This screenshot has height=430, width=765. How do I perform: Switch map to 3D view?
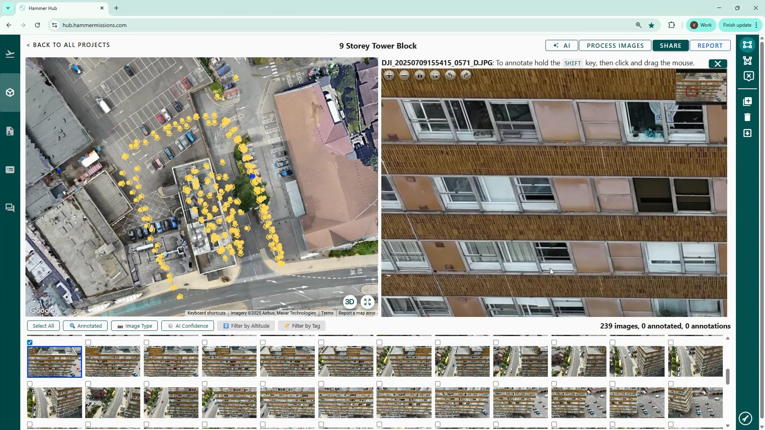(x=349, y=302)
